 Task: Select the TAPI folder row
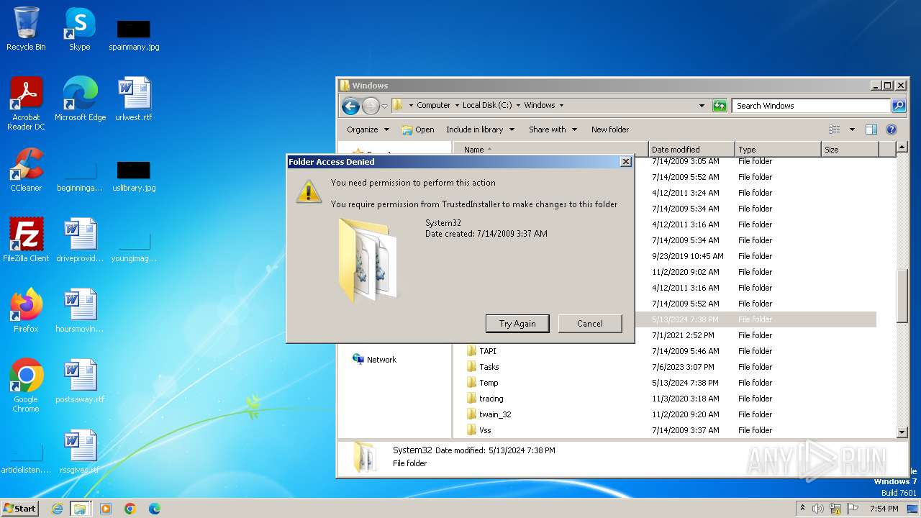pyautogui.click(x=671, y=351)
